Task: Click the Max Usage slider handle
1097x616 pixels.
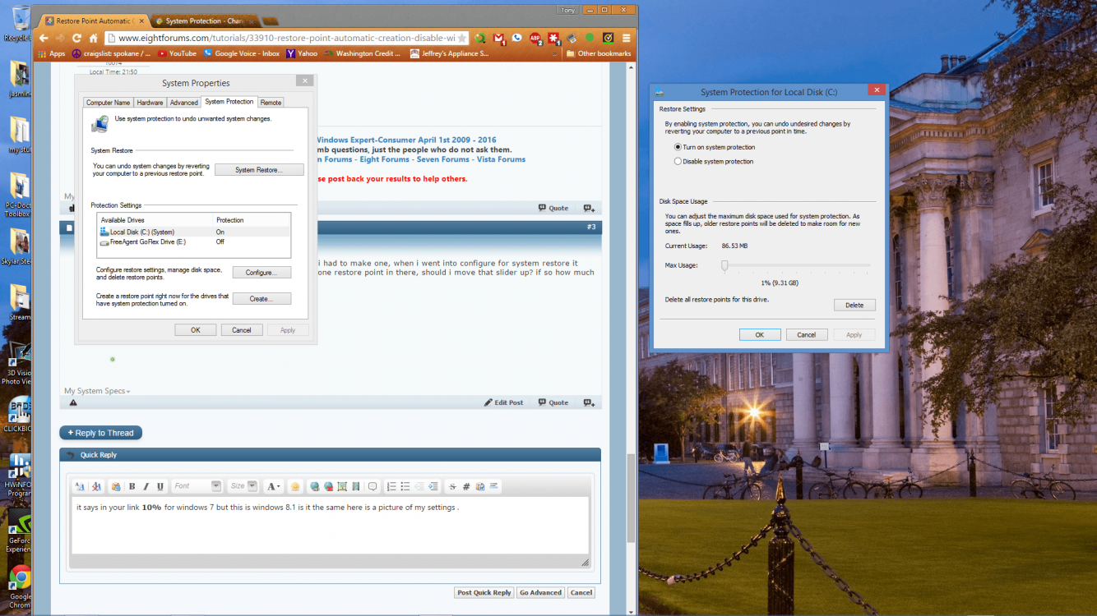Action: pyautogui.click(x=724, y=265)
